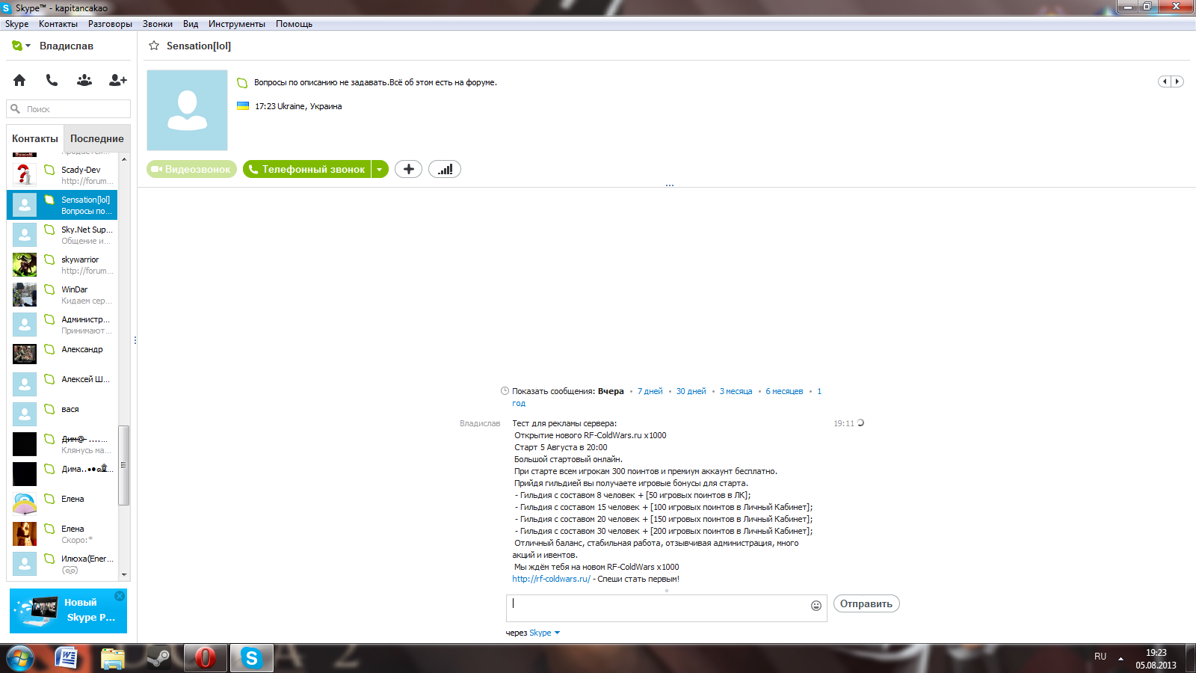Select contact skywarrior

(62, 265)
